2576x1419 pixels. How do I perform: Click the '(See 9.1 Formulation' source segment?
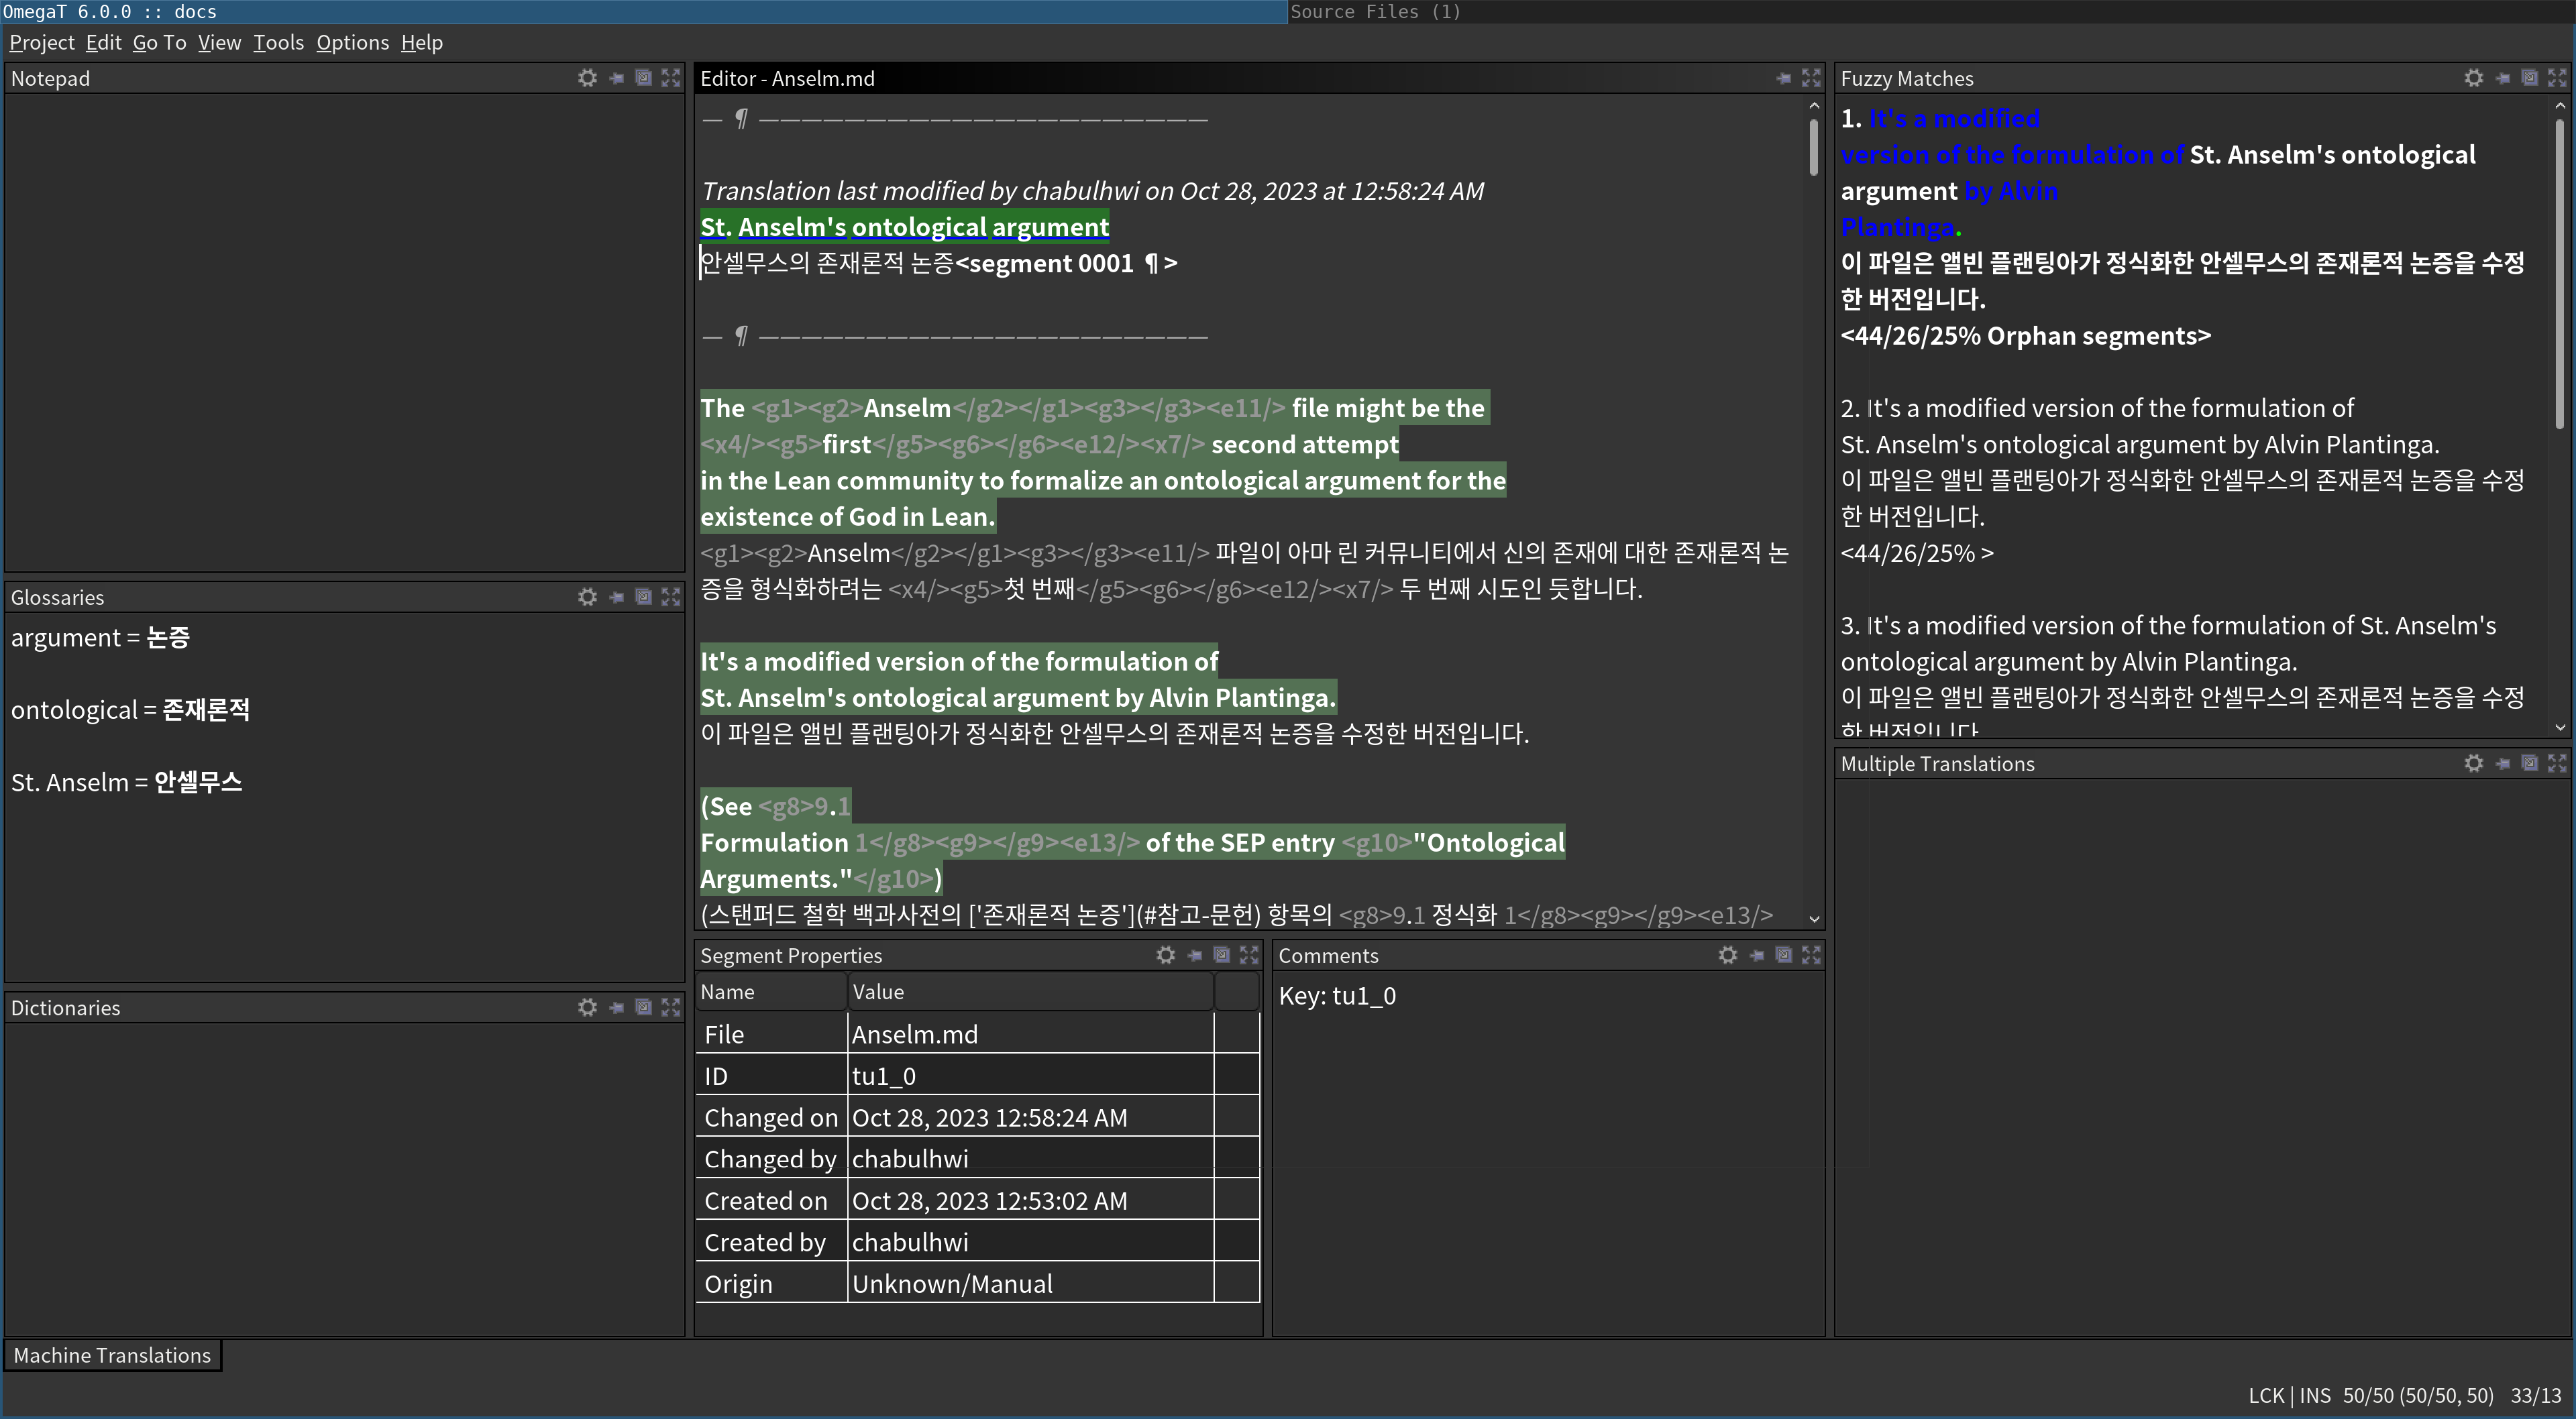coord(1132,842)
